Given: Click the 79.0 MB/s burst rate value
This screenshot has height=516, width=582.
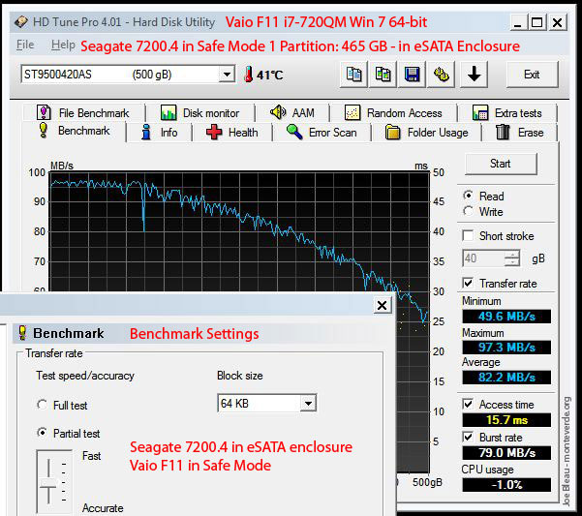Looking at the screenshot, I should (x=506, y=452).
